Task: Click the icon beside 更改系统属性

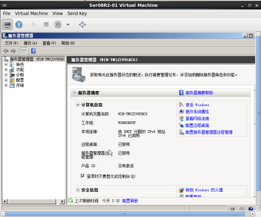Action: point(181,112)
